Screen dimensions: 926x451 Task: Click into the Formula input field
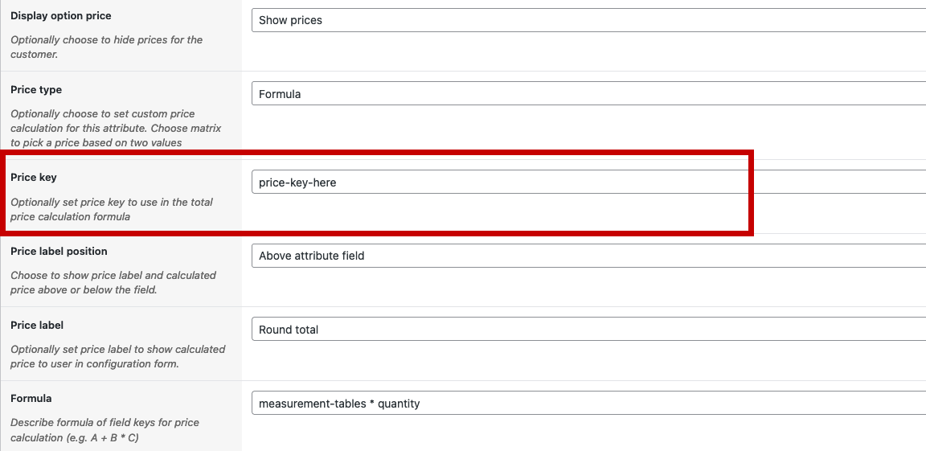(588, 404)
